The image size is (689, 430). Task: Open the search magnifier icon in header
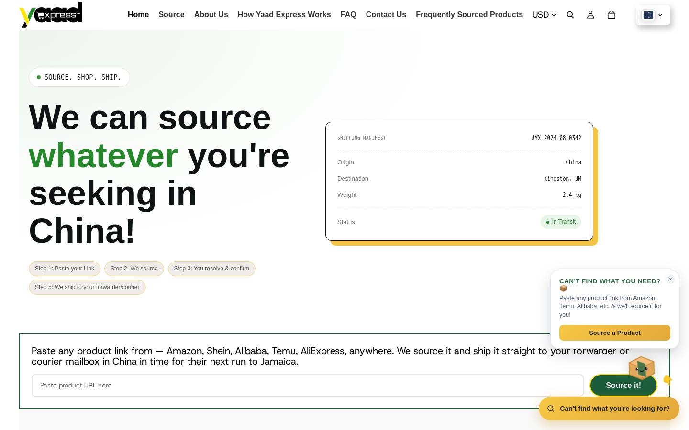pos(570,15)
